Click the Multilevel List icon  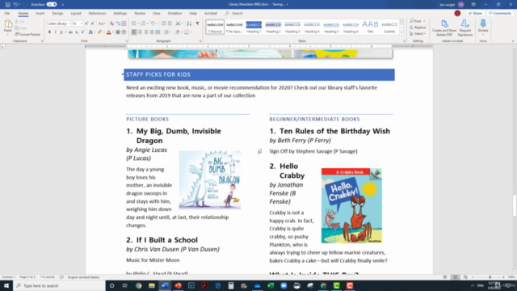point(153,23)
